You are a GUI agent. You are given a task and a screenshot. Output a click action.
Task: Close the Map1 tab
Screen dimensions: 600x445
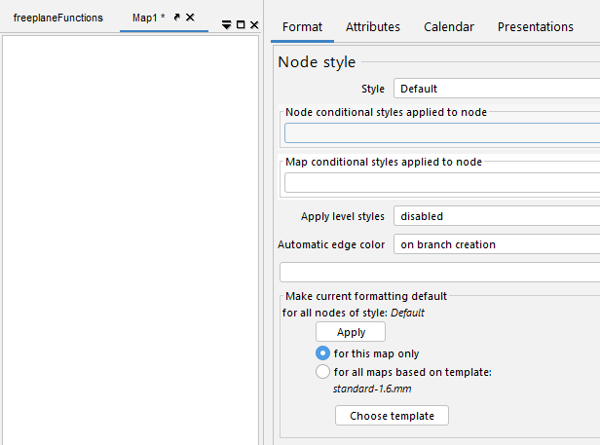tap(190, 18)
